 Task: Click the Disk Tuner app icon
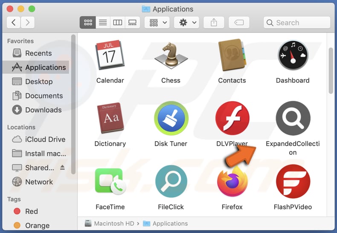171,118
